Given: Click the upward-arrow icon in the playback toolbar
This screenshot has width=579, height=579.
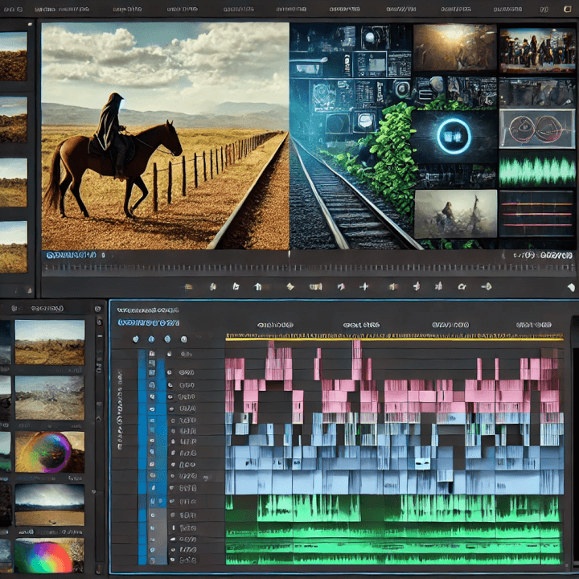Looking at the screenshot, I should click(x=258, y=286).
